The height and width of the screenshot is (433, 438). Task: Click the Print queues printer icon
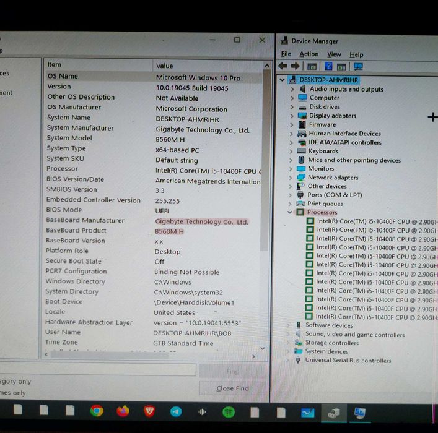[300, 203]
